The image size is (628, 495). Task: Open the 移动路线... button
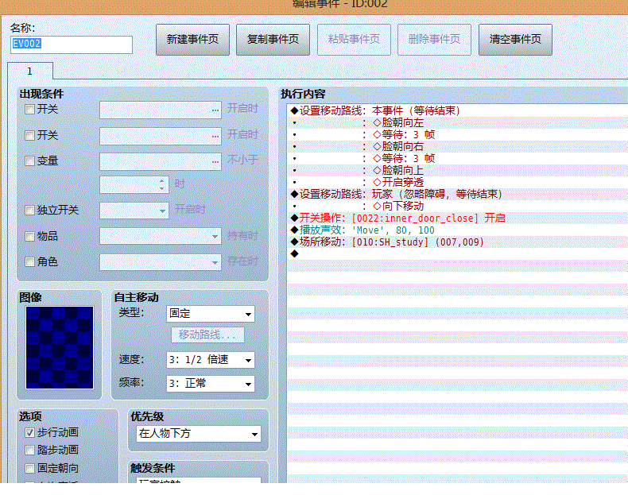207,335
